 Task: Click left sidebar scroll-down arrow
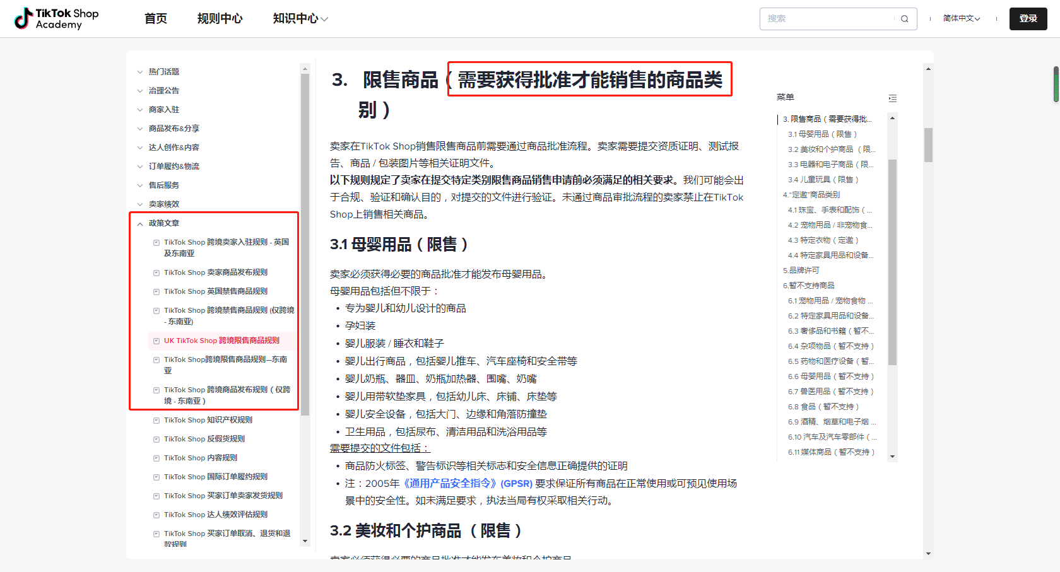(x=305, y=541)
